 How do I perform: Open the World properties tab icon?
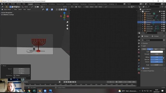pos(139,52)
